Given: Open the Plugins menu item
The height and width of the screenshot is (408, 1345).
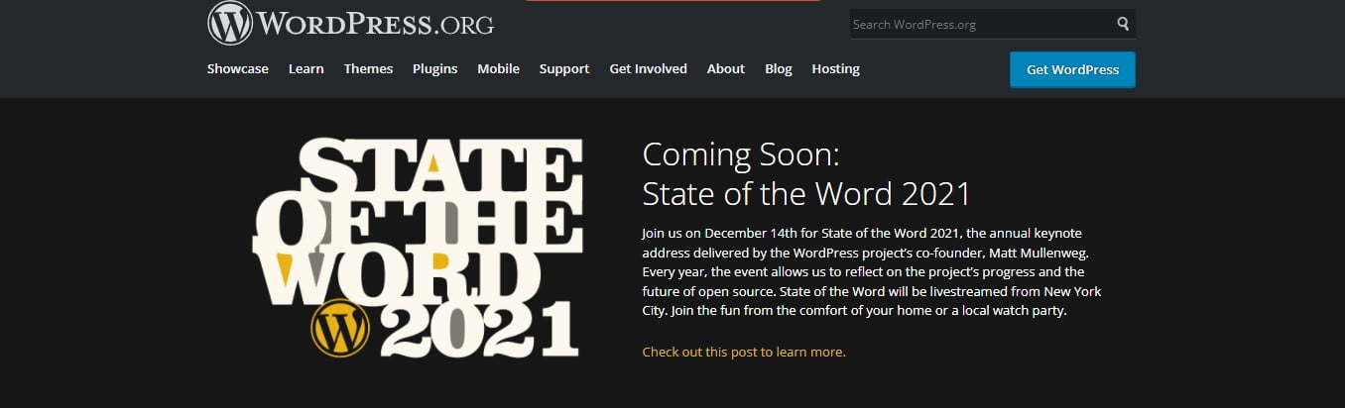Looking at the screenshot, I should point(435,69).
